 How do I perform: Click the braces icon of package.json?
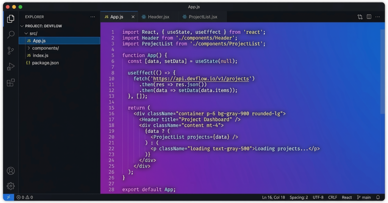click(28, 63)
